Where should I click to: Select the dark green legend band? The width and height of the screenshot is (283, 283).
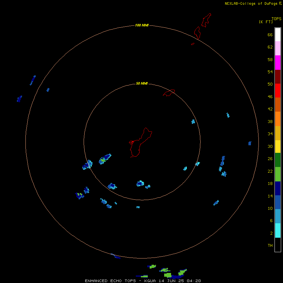click(x=278, y=160)
